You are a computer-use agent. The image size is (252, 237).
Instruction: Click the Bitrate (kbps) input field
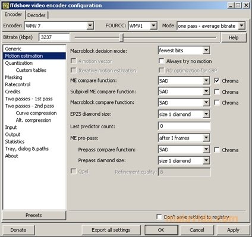point(54,37)
